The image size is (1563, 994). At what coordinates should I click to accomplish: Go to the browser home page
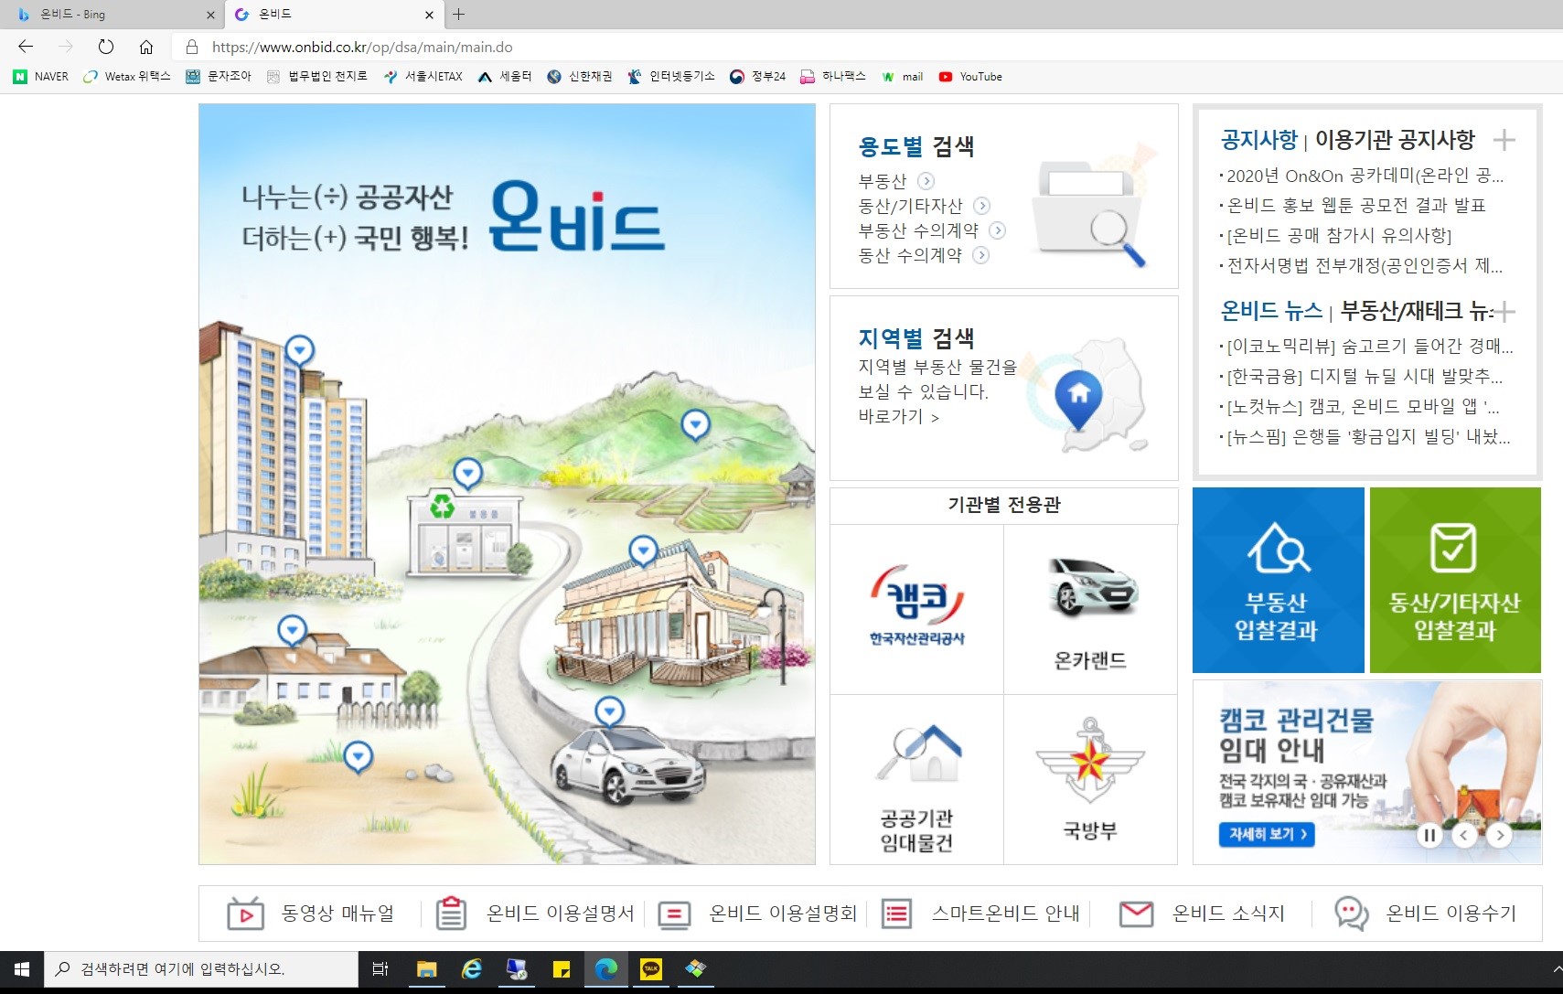146,47
